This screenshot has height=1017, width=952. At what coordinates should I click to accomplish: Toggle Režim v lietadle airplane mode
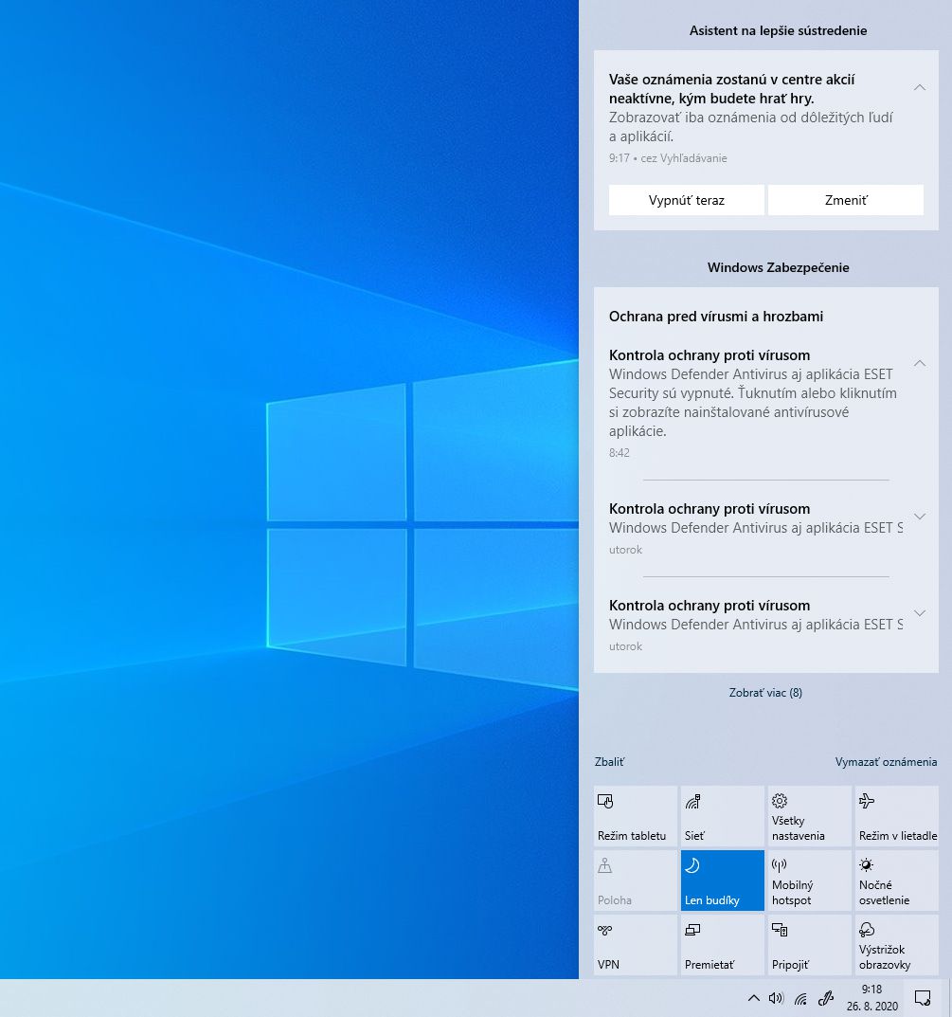click(896, 816)
